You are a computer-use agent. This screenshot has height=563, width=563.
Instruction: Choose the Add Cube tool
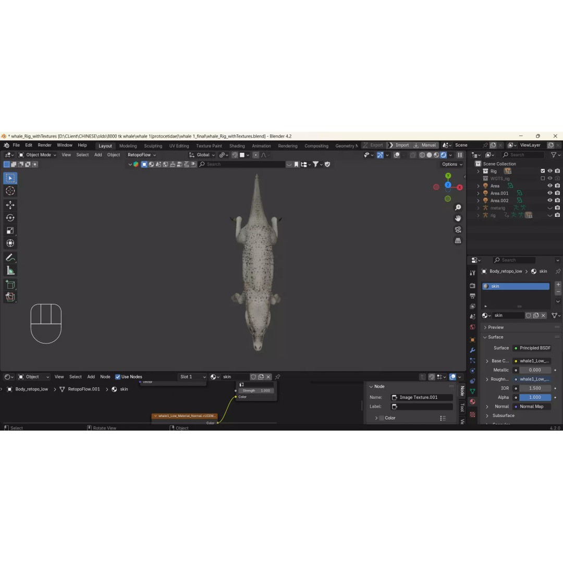(10, 285)
